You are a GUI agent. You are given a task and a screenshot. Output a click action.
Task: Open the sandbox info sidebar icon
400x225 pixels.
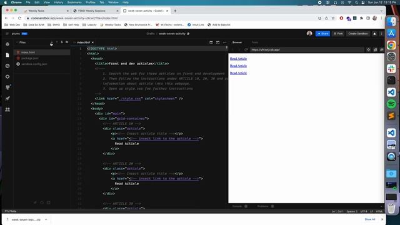point(7,44)
